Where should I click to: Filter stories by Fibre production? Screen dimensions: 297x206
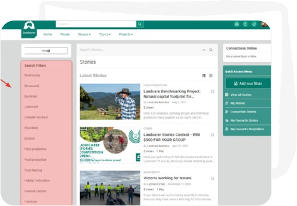tap(35, 149)
